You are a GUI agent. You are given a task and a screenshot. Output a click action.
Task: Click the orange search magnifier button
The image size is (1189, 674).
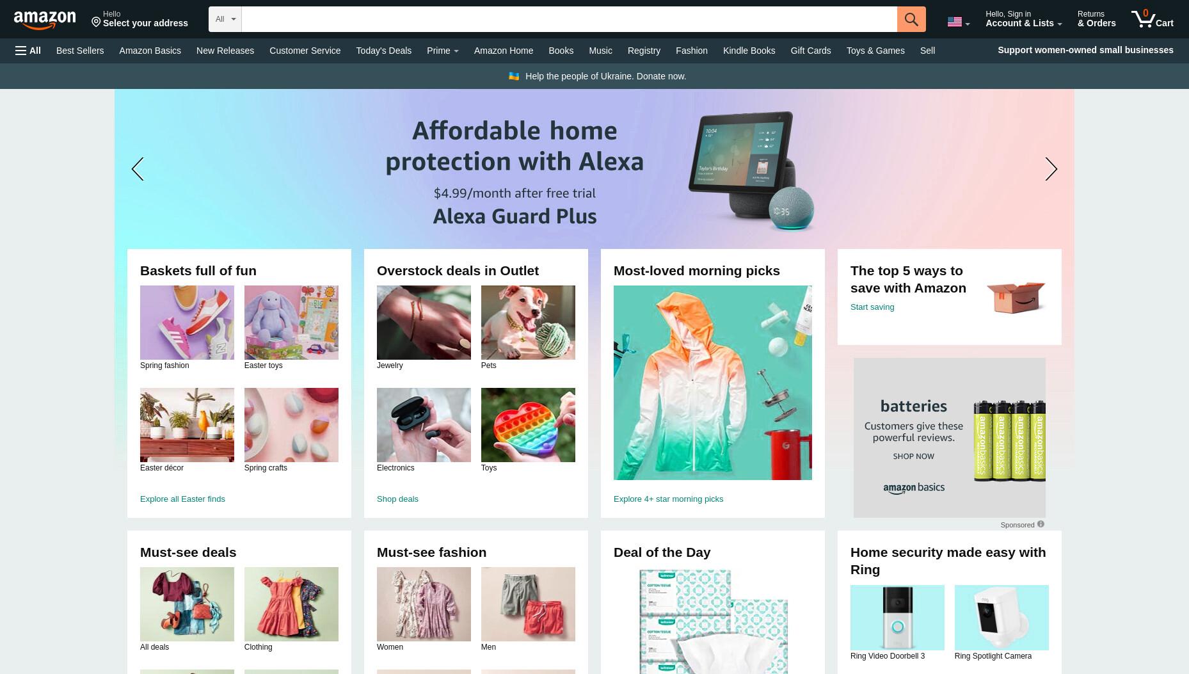click(x=911, y=19)
